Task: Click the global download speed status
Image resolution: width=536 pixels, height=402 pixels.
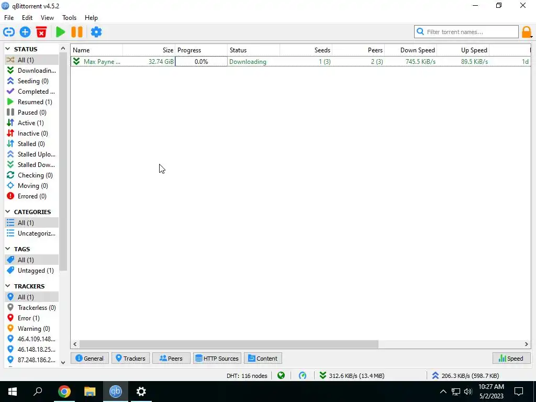Action: click(x=352, y=376)
